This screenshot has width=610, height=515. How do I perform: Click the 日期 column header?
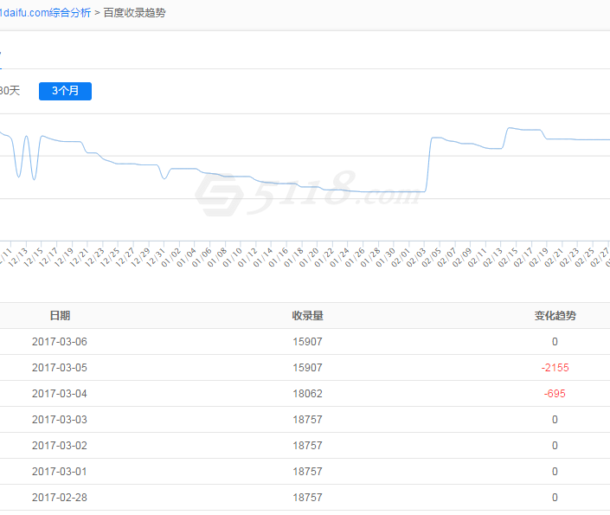click(60, 316)
